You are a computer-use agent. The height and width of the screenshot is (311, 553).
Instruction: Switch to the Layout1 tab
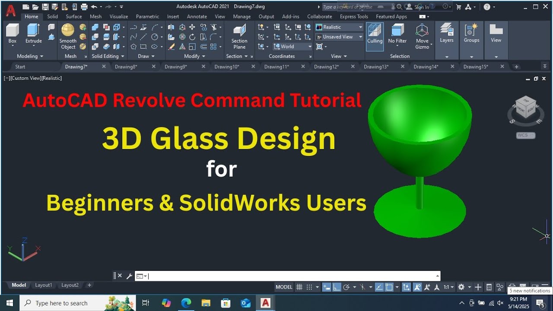[44, 285]
